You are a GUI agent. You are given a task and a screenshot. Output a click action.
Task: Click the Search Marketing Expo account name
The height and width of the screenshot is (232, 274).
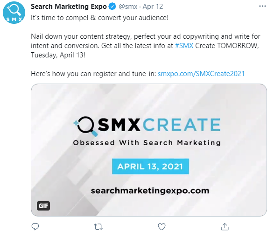tap(69, 7)
